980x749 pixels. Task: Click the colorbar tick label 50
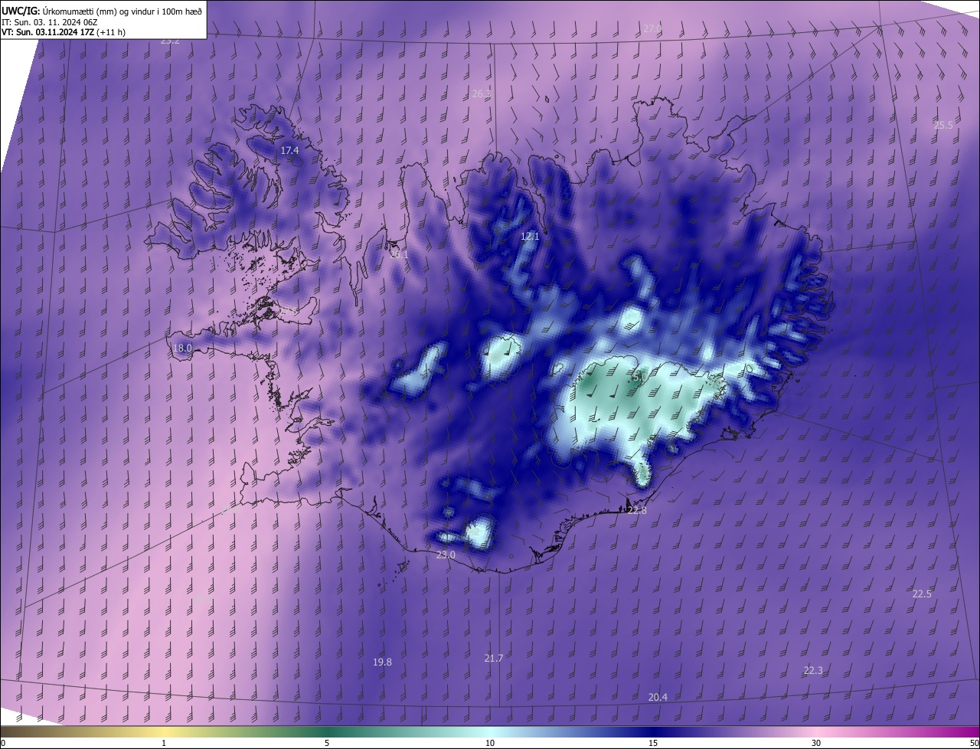coord(974,743)
